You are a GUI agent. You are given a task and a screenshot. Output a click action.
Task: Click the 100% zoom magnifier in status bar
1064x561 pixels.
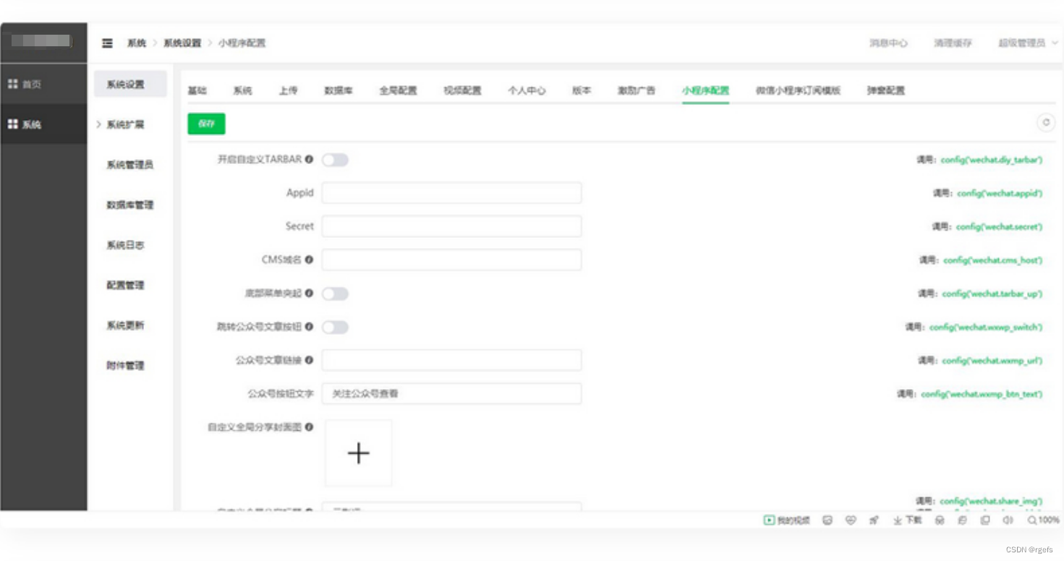pos(1043,521)
